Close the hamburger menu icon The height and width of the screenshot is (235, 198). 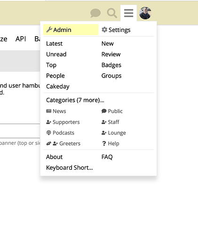click(x=128, y=13)
